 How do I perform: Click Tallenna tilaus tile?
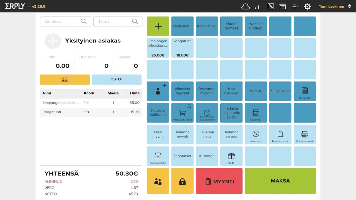pyautogui.click(x=207, y=134)
